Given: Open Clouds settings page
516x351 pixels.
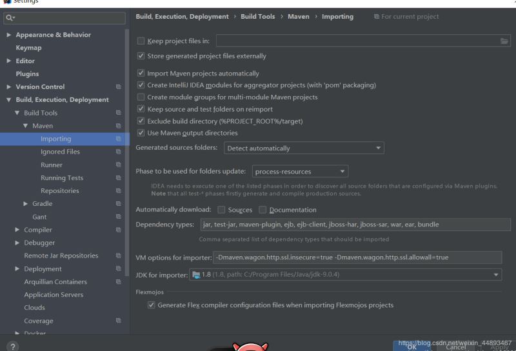Looking at the screenshot, I should (x=35, y=308).
